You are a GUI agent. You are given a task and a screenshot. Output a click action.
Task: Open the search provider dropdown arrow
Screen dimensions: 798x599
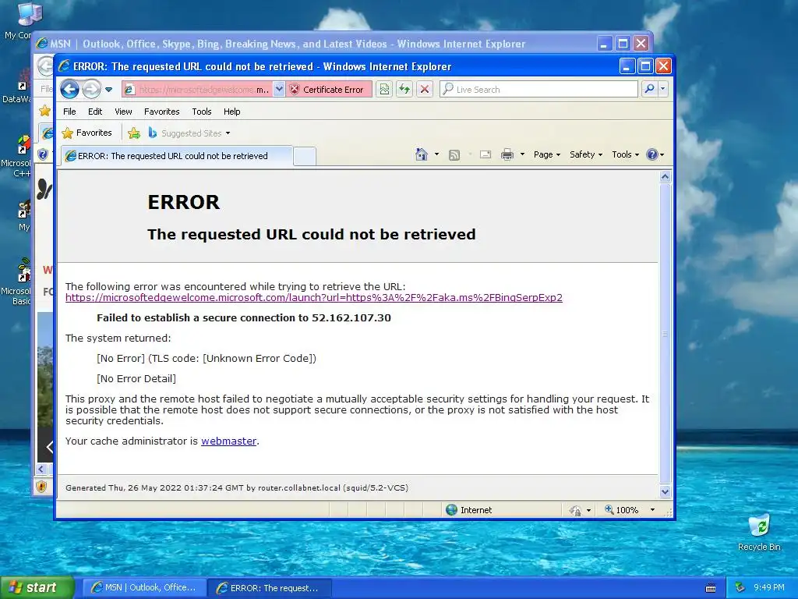(662, 89)
